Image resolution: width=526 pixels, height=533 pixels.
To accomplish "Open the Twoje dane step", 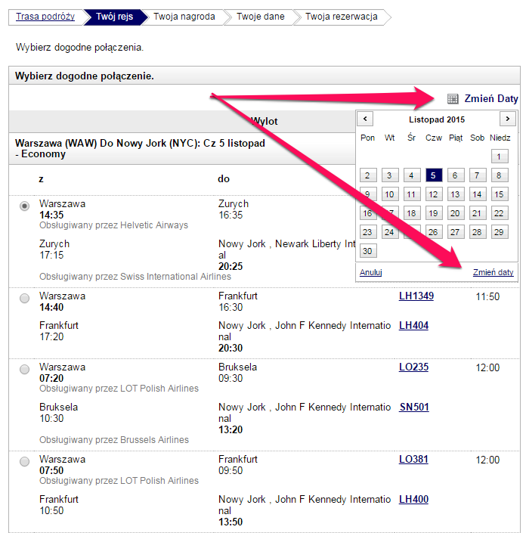I will click(x=260, y=17).
